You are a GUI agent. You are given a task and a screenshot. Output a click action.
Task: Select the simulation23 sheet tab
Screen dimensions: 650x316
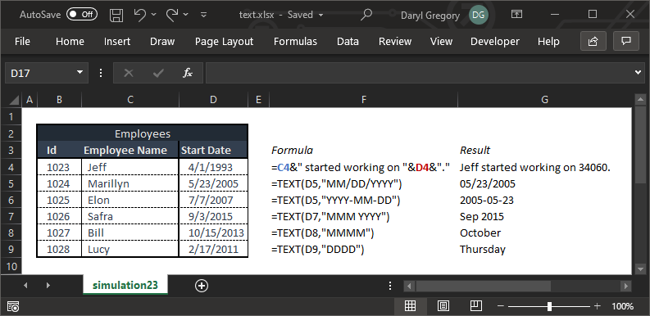(125, 285)
